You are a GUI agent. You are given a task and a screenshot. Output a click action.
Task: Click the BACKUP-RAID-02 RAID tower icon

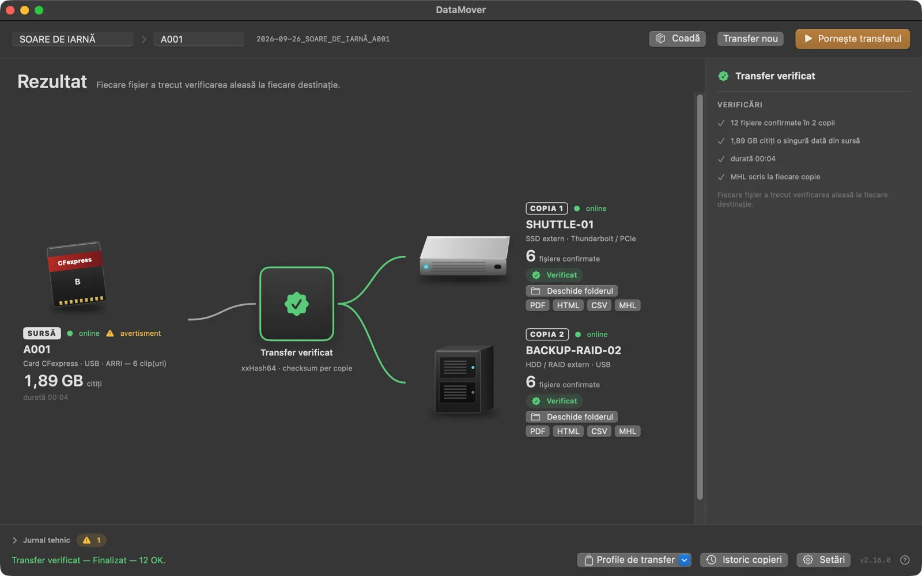coord(464,380)
